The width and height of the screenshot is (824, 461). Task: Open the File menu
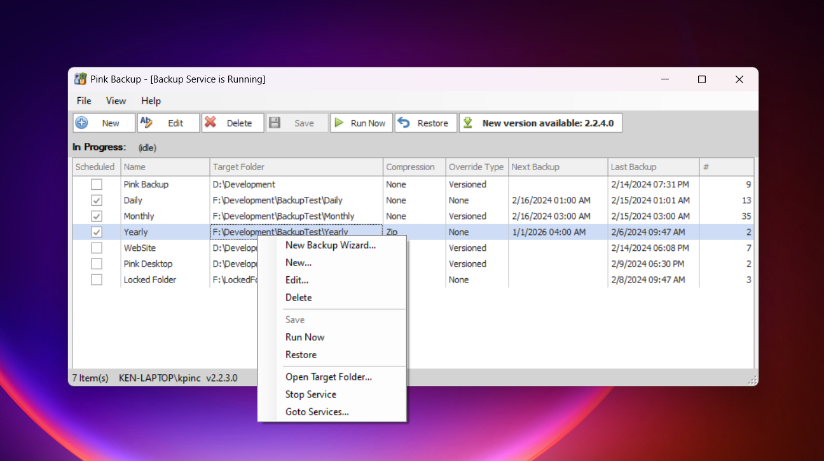[84, 101]
